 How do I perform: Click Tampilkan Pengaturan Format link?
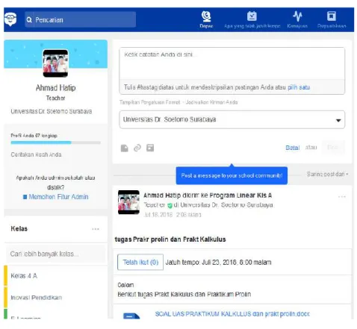(x=149, y=102)
